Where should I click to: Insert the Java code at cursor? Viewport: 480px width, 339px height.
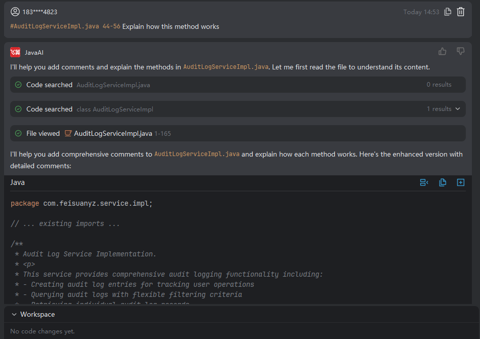pos(424,182)
